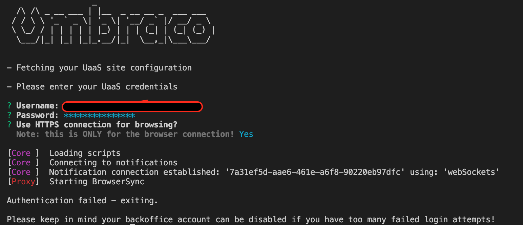Click the failed login attempts warning line
This screenshot has width=523, height=225.
(x=251, y=220)
